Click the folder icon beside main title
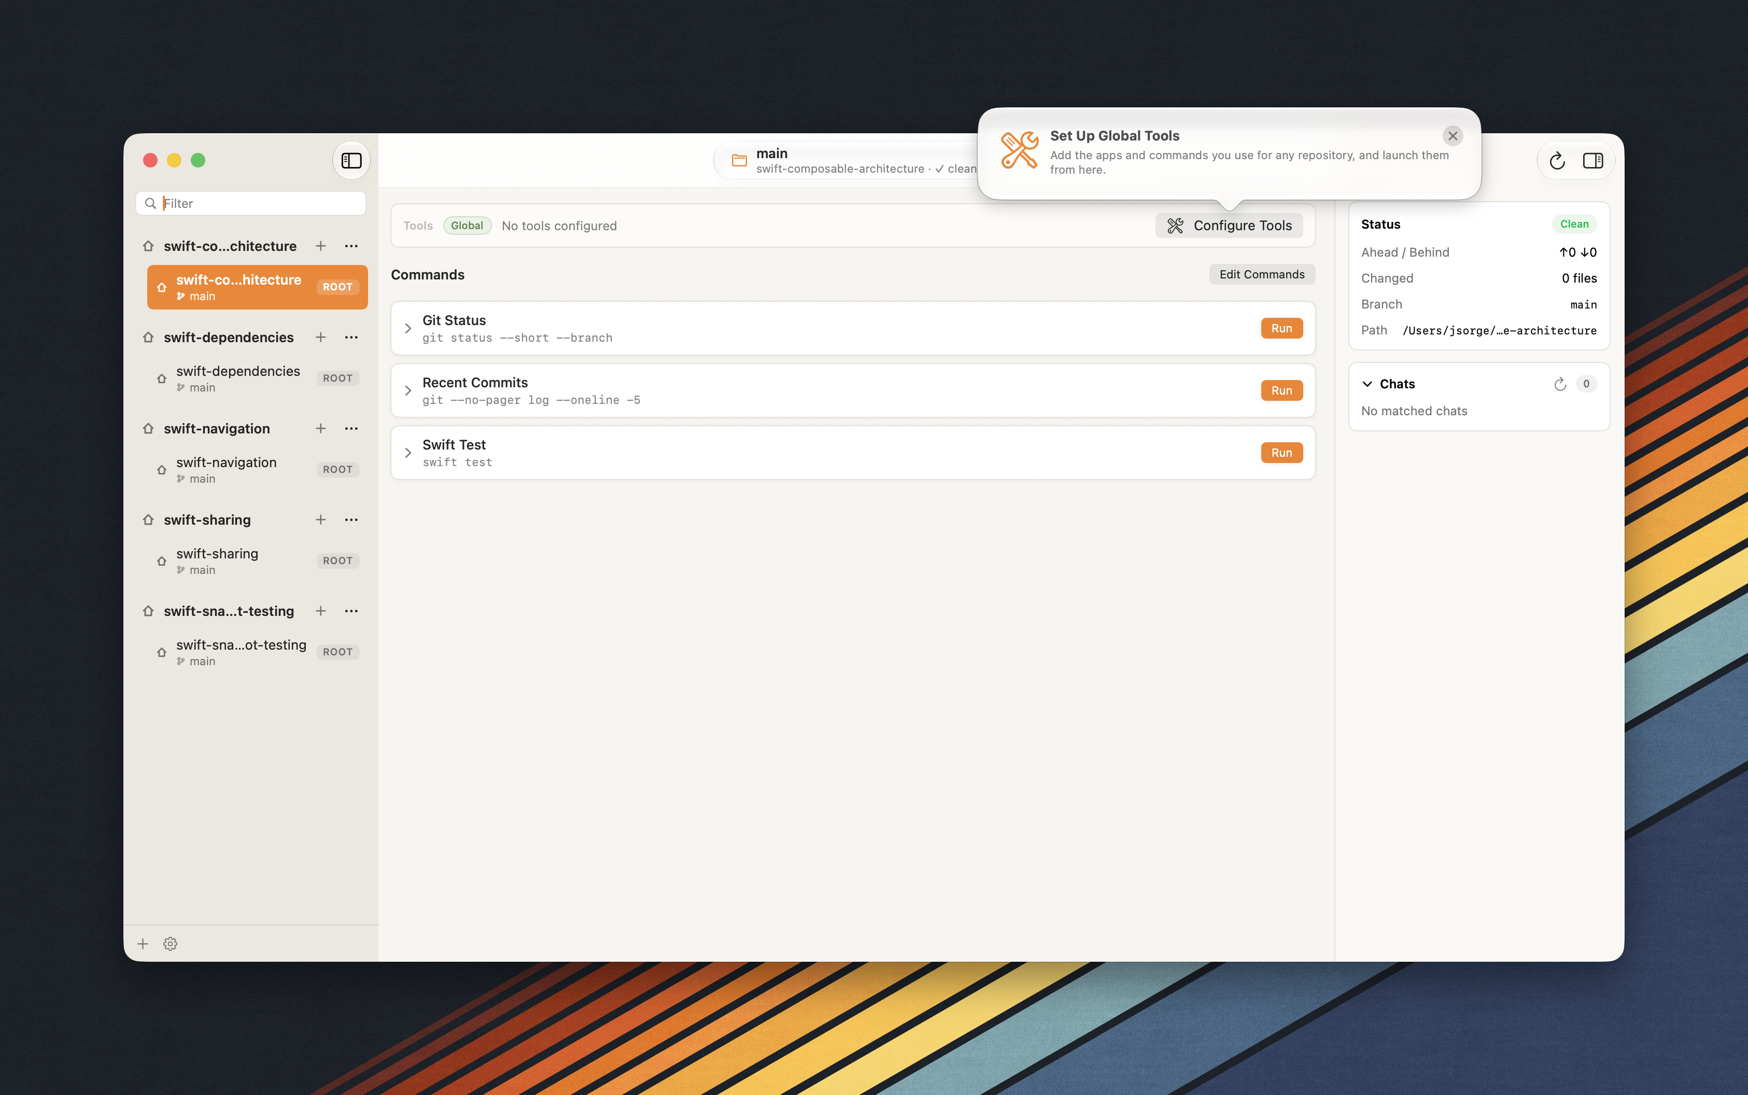Image resolution: width=1748 pixels, height=1095 pixels. [739, 160]
